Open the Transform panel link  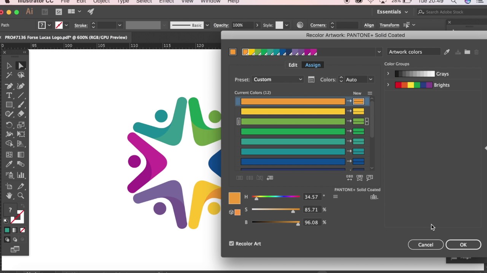click(x=389, y=25)
